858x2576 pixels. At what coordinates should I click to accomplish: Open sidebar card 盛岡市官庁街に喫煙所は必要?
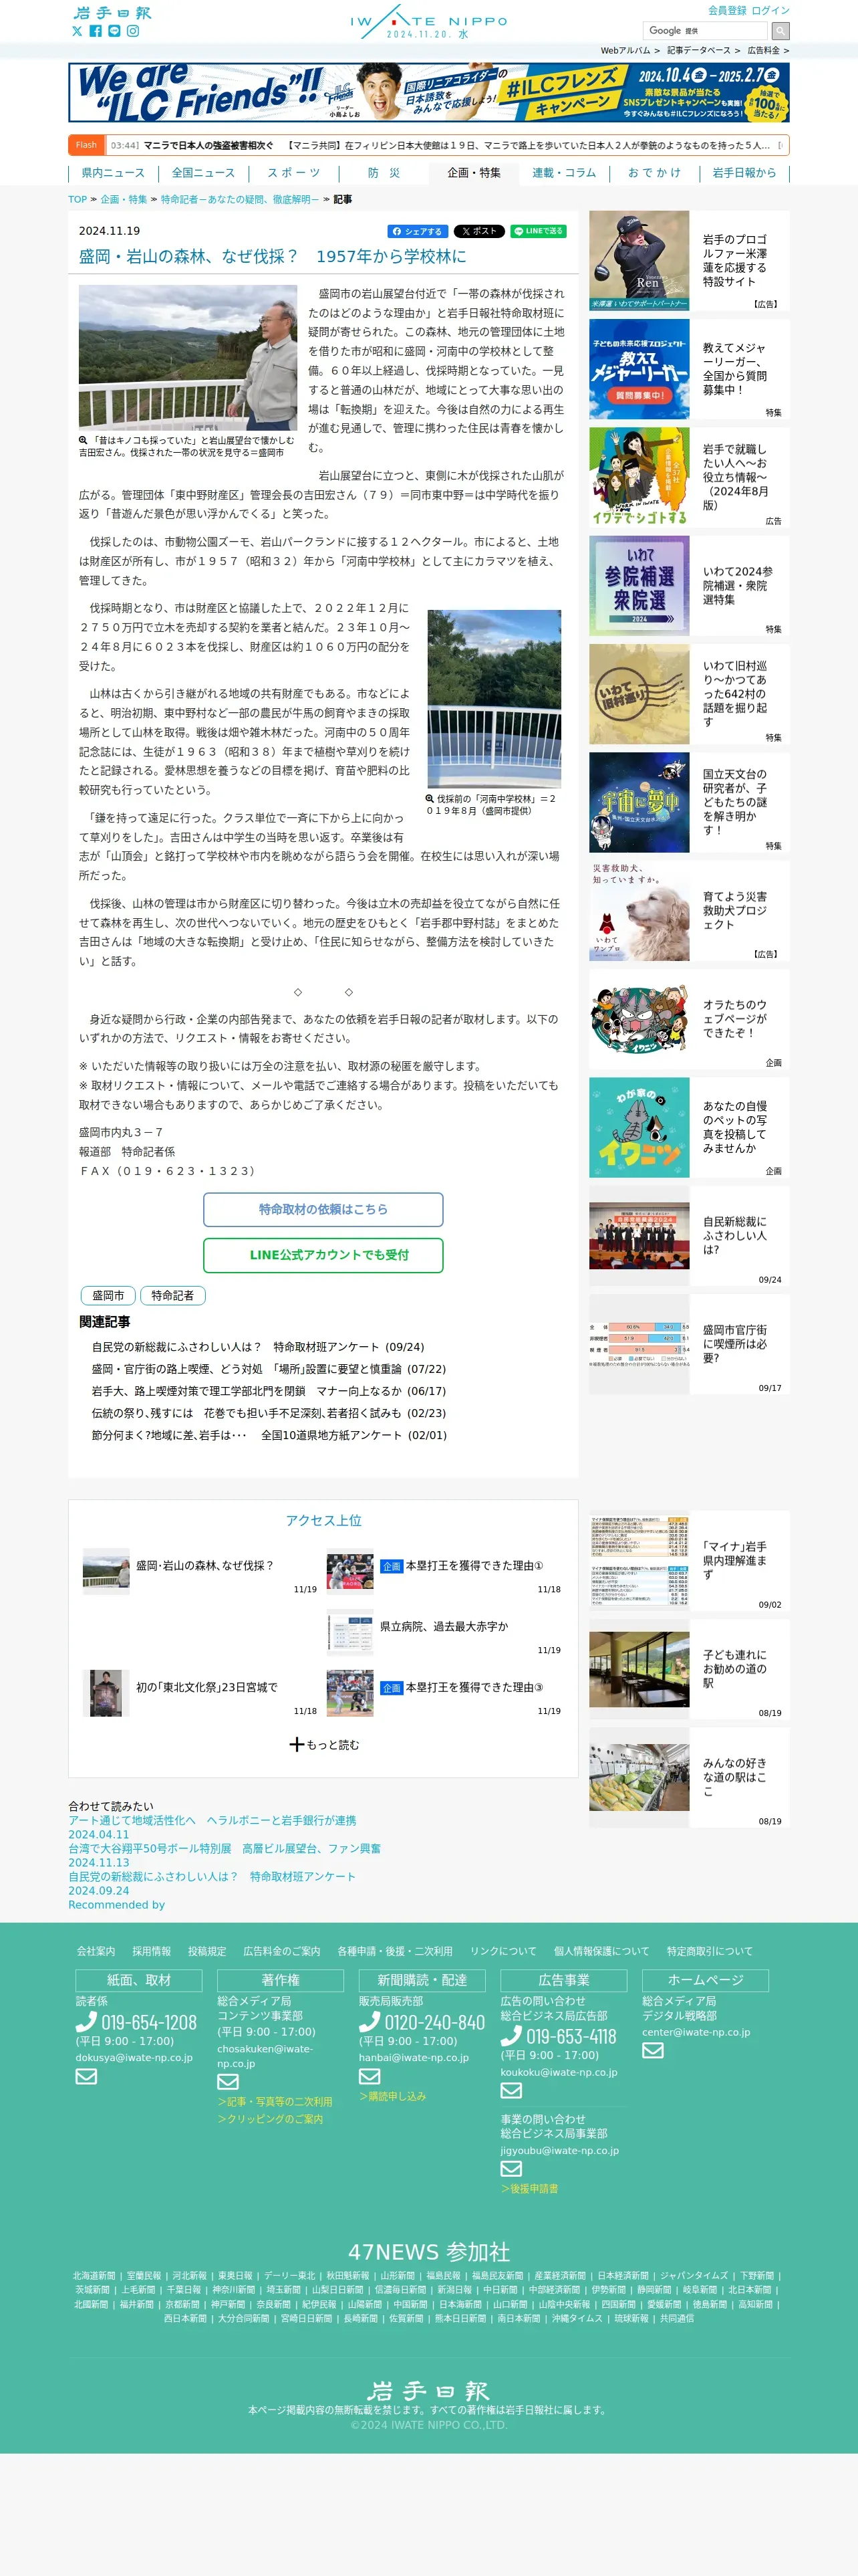pos(689,1343)
